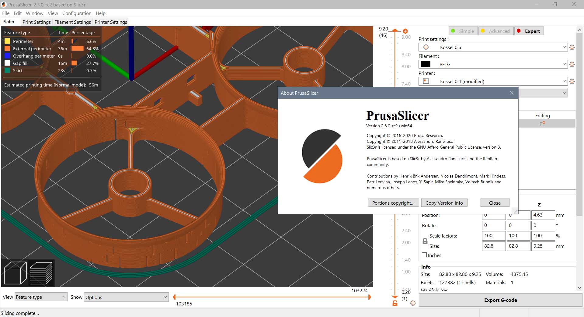The height and width of the screenshot is (317, 584).
Task: Switch to Simple mode
Action: 463,31
